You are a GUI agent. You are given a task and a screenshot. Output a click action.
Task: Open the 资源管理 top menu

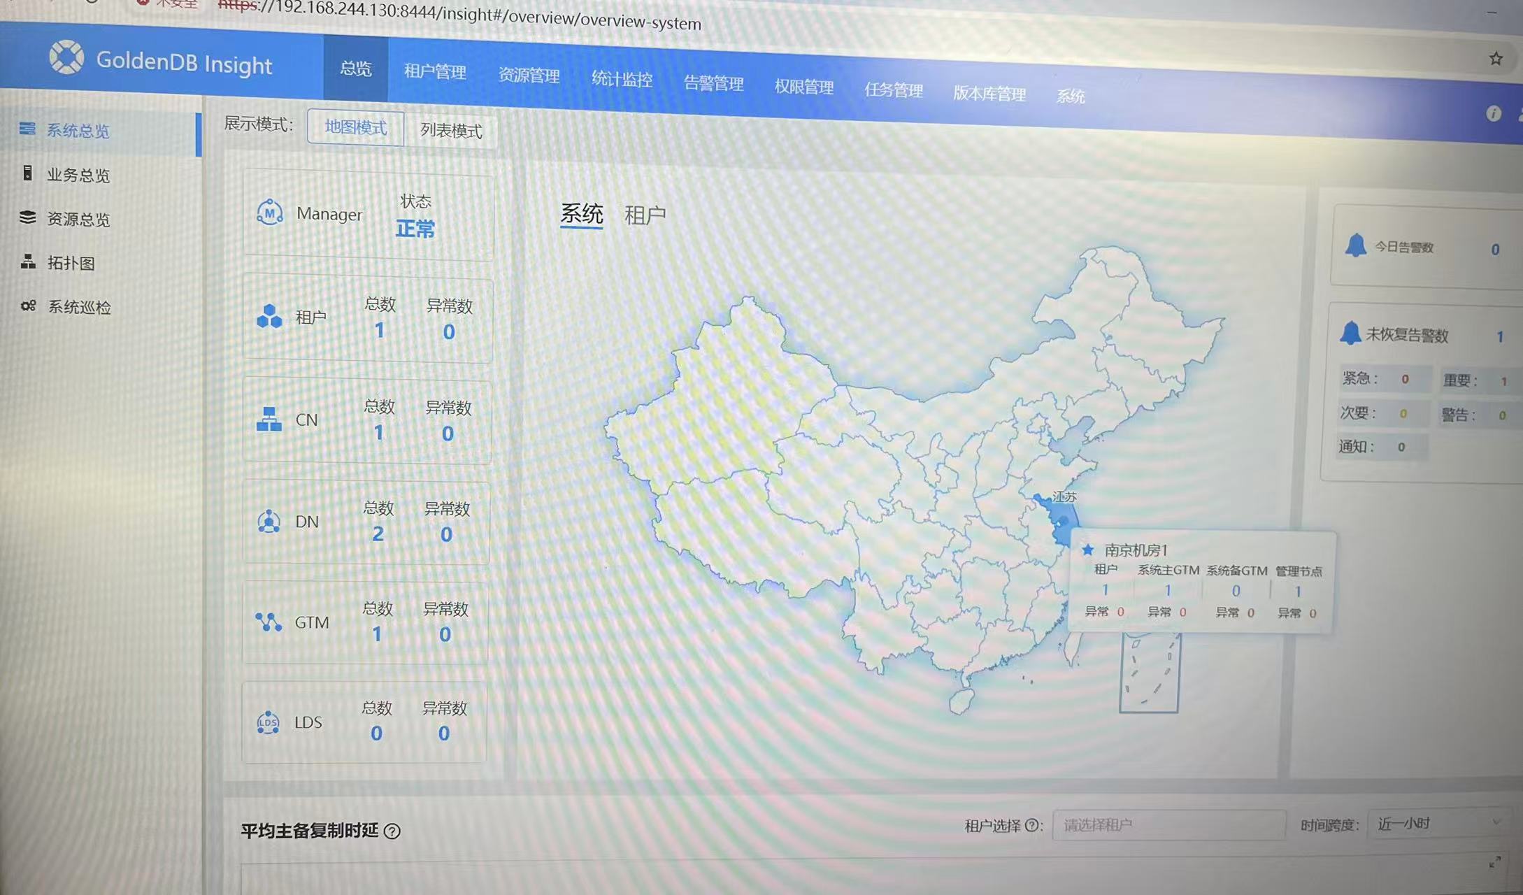coord(529,76)
